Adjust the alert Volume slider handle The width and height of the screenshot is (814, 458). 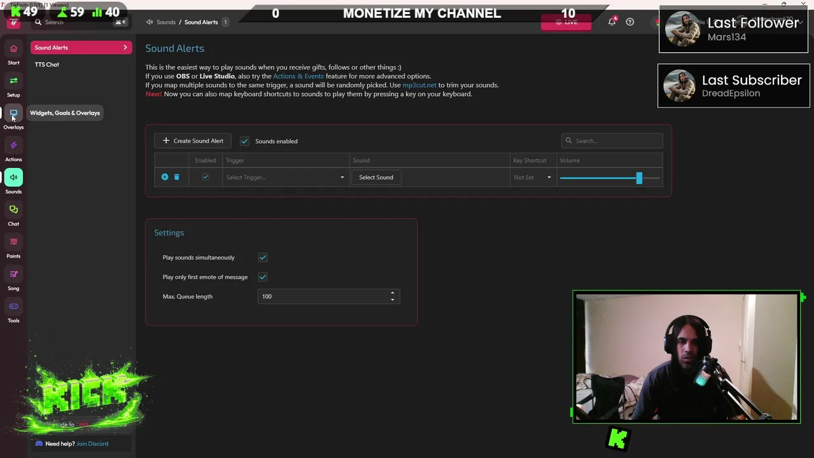click(639, 177)
